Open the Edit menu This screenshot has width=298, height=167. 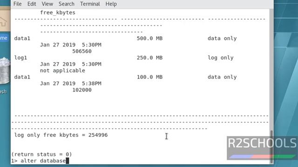[32, 4]
